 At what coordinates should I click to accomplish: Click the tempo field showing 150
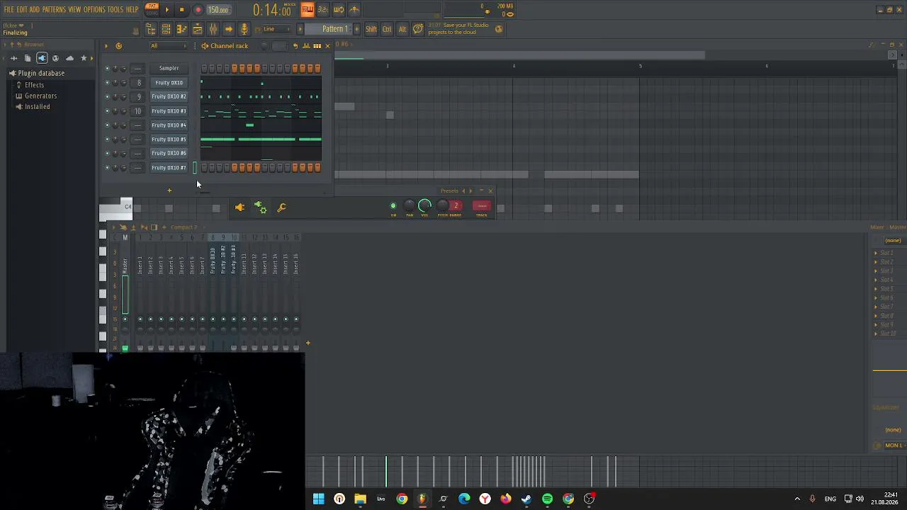(218, 10)
